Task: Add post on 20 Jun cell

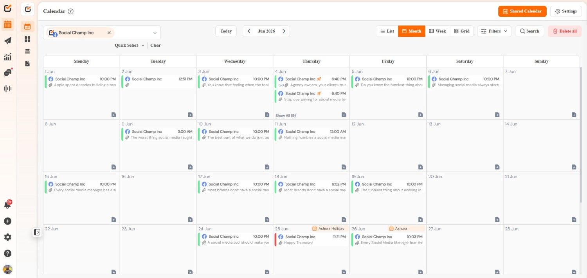Action: 497,220
